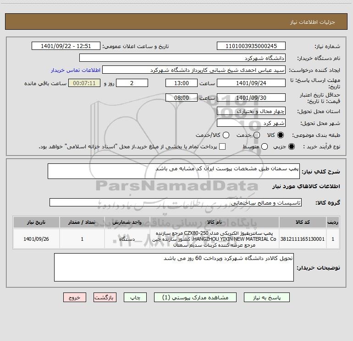Click the واحد شمارش column header
This screenshot has height=341, width=353.
click(127, 222)
